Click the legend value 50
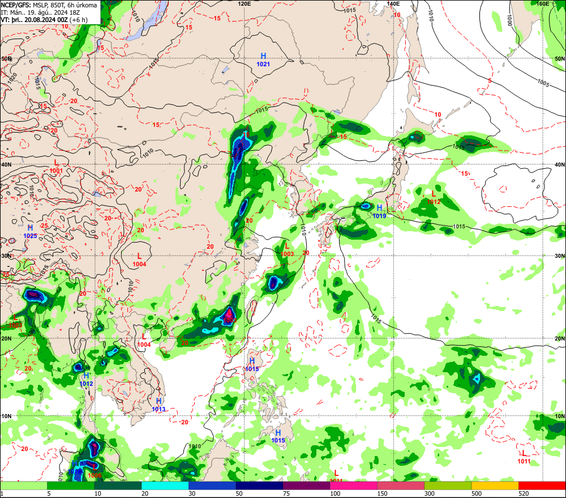566x498 pixels. (239, 493)
